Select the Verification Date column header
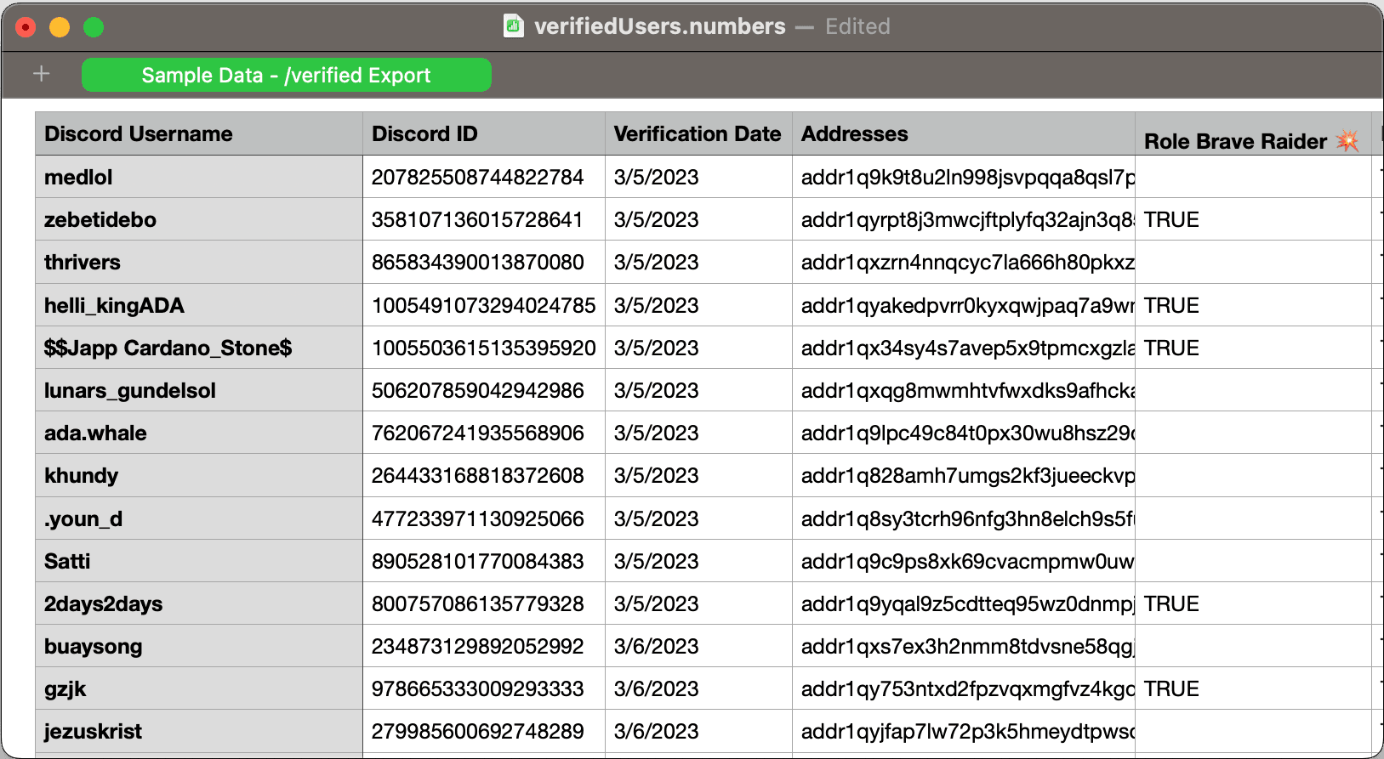This screenshot has height=759, width=1384. click(698, 133)
